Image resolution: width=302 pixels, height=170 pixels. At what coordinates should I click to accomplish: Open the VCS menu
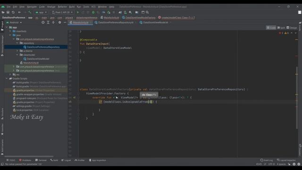[93, 7]
